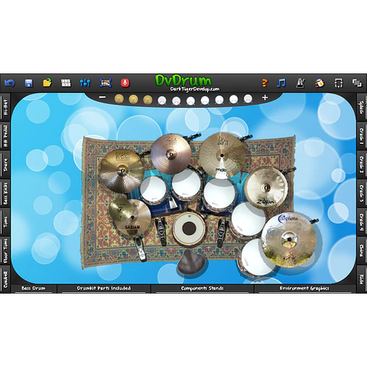Visit the DarkTigerDevelop.com link
This screenshot has width=367, height=367.
pyautogui.click(x=195, y=89)
